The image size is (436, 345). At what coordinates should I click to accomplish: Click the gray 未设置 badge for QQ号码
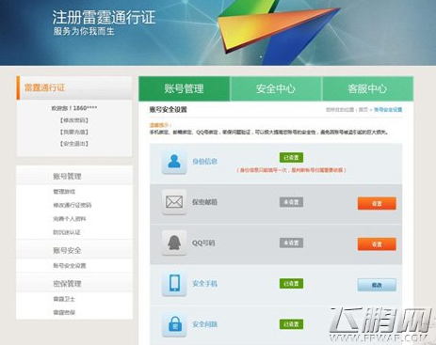click(x=291, y=243)
